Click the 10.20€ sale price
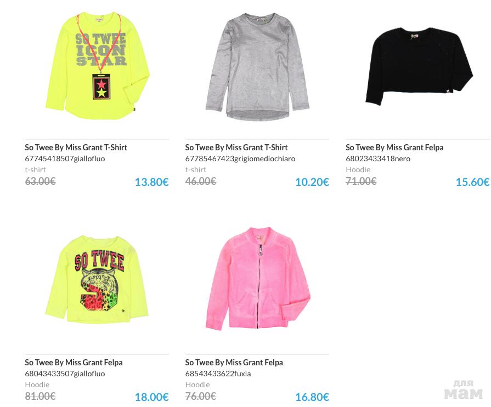The image size is (491, 407). [x=312, y=182]
